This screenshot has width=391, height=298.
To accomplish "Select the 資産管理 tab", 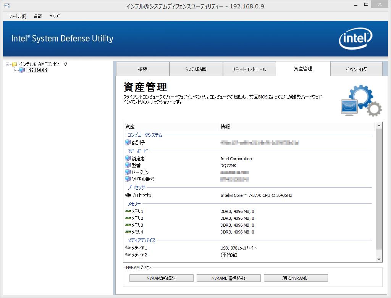I will click(x=303, y=69).
